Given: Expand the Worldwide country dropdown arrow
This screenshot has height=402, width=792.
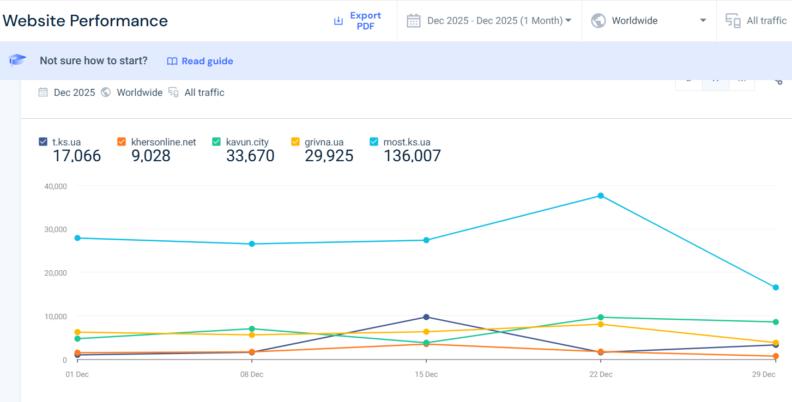Looking at the screenshot, I should point(703,21).
